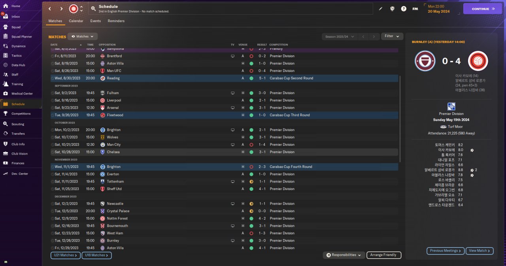Select Schedule in the sidebar
Screen dimensions: 506x266
click(21, 104)
